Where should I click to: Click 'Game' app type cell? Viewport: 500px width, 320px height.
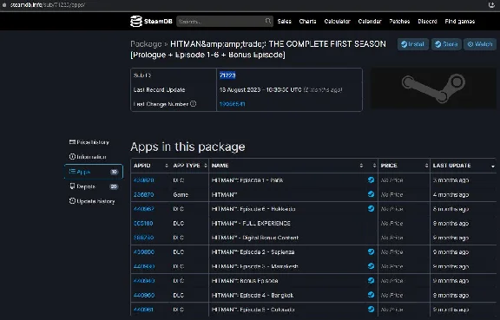(181, 194)
